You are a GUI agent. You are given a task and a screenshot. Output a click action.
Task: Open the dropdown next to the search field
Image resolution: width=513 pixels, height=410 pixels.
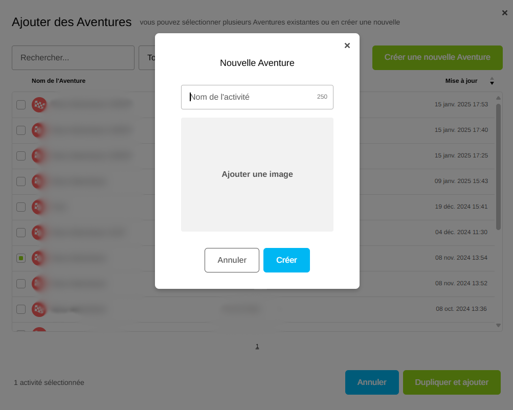(x=147, y=58)
